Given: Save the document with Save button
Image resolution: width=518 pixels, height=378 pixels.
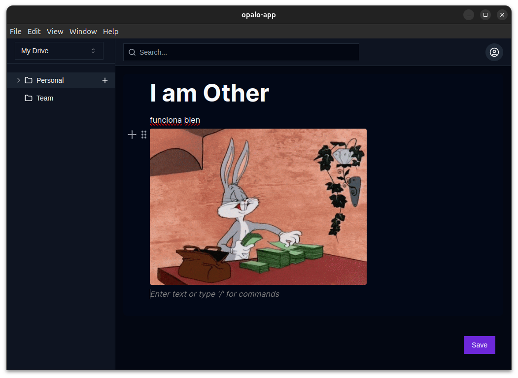Looking at the screenshot, I should [480, 345].
